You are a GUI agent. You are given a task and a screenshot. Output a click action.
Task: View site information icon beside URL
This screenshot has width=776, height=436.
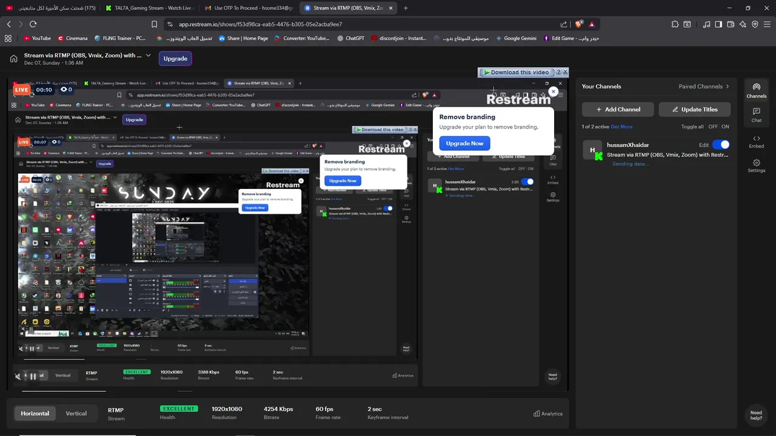pyautogui.click(x=170, y=24)
